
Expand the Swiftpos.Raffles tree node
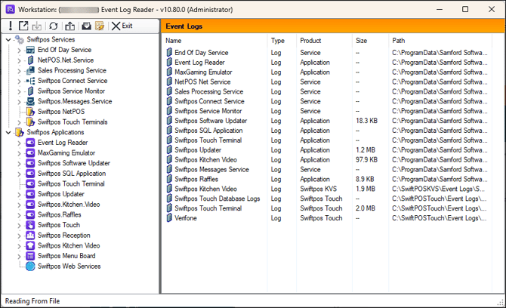coord(19,215)
